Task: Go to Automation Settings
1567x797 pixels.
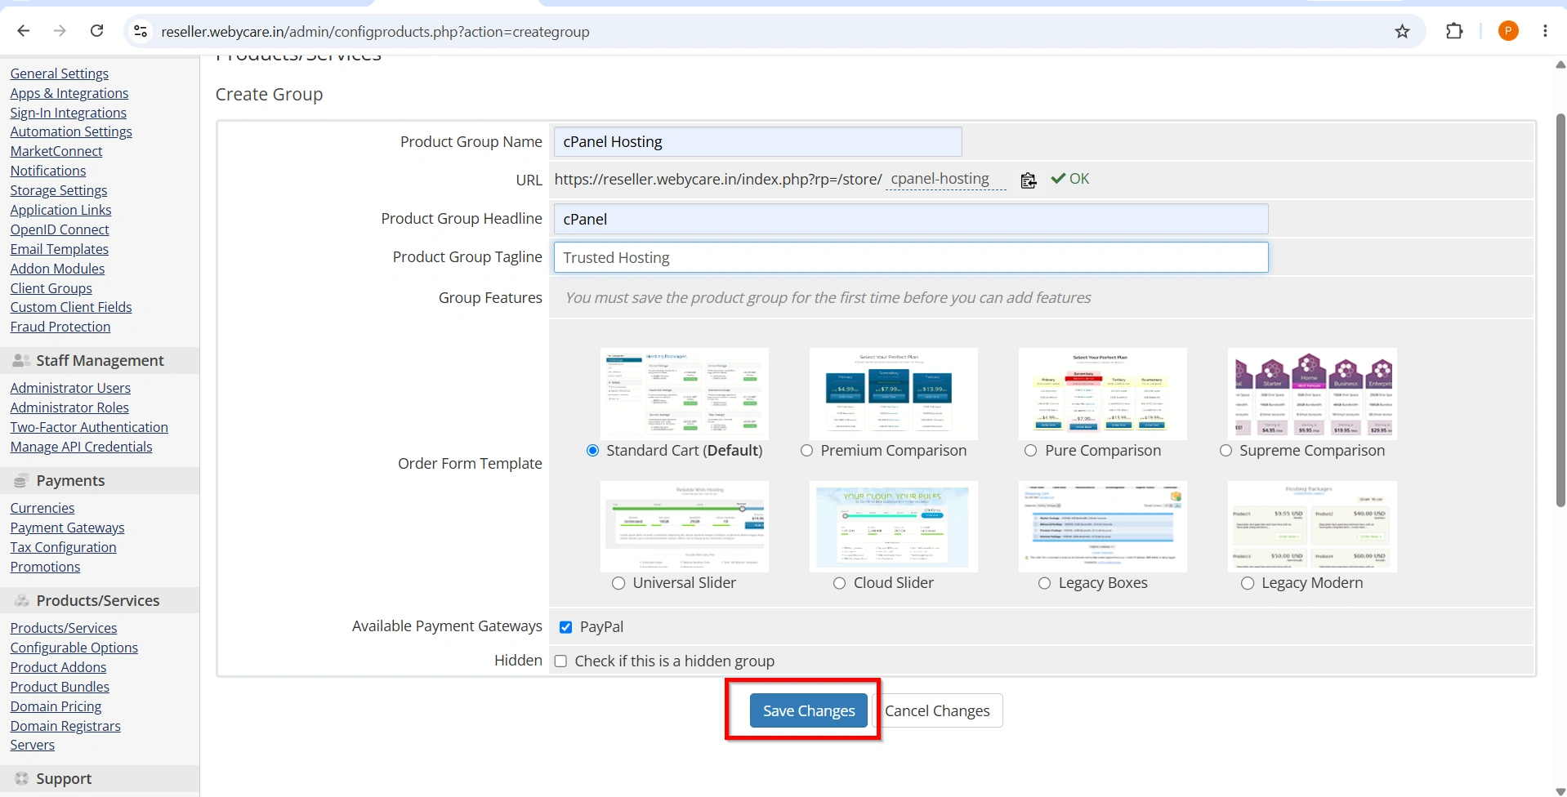Action: [x=71, y=131]
